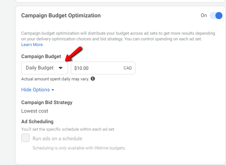
Task: Click the CAD currency label
Action: point(128,68)
